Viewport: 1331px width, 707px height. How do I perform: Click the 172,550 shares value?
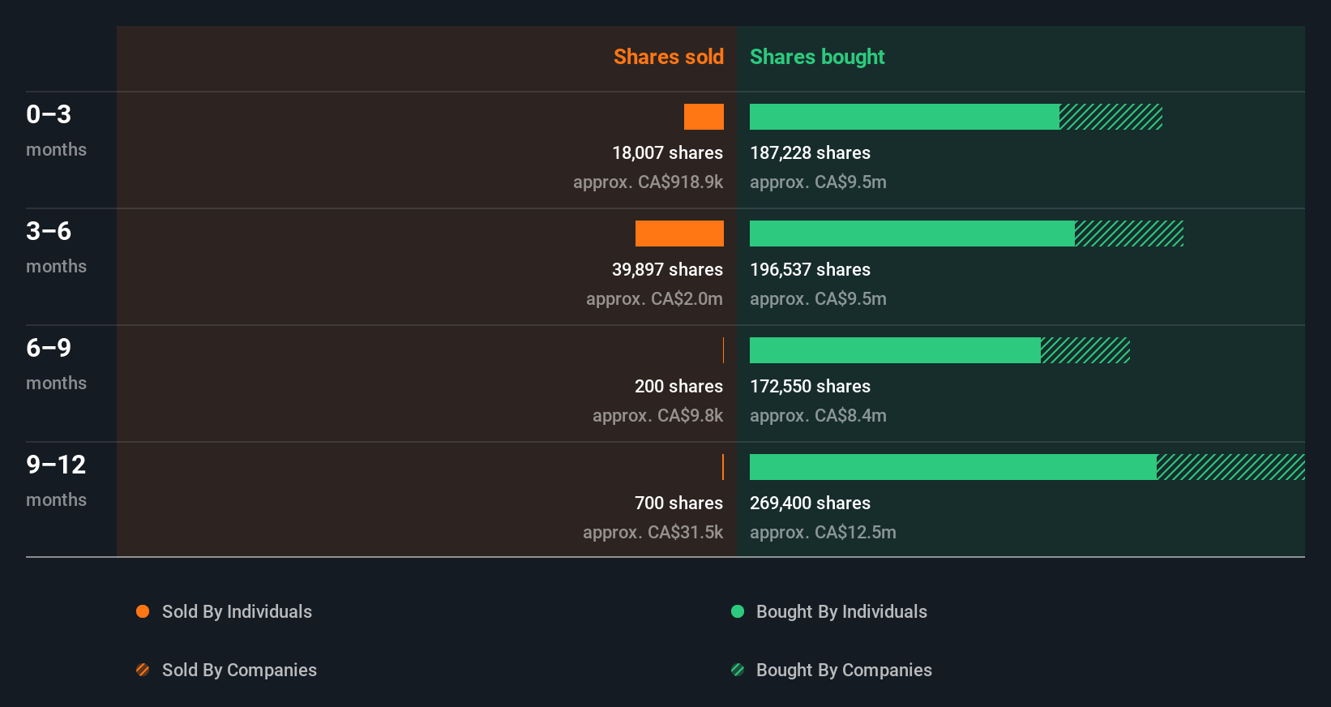pos(810,386)
